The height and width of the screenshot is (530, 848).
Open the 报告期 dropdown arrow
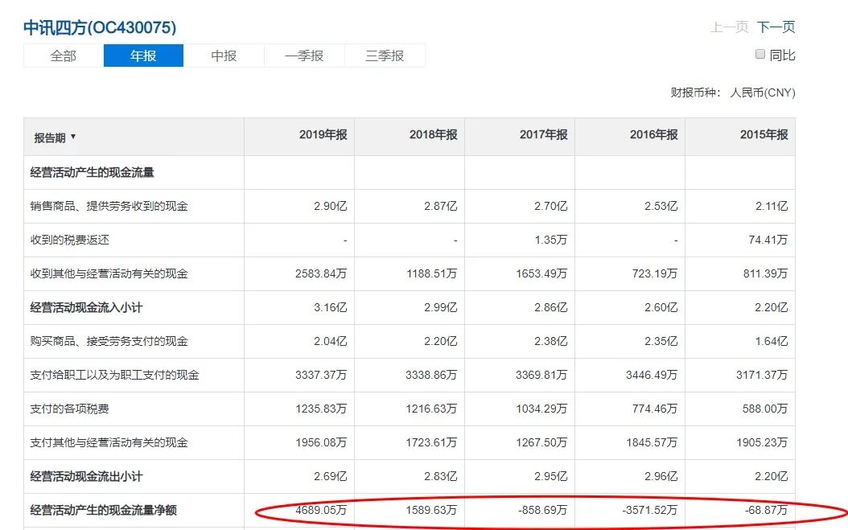click(73, 137)
